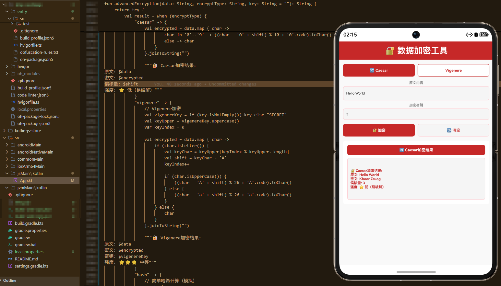Open the gray local.properties file
501x286 pixels.
[x=32, y=109]
